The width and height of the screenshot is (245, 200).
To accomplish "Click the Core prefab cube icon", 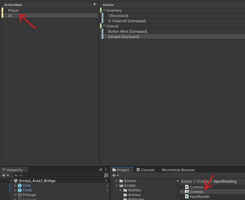I will (x=20, y=186).
